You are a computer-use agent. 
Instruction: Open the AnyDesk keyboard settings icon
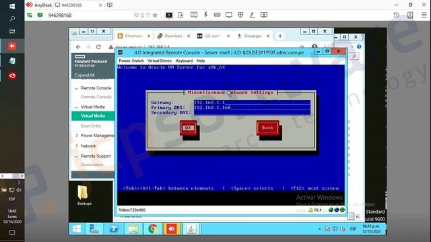[x=217, y=15]
